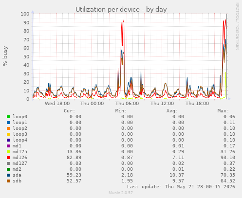Screen dimensions: 242x198
Task: Click the 'Max:' column header
Action: (223, 111)
